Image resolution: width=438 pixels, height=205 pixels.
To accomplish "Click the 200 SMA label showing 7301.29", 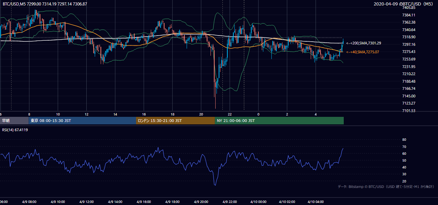I will [364, 43].
